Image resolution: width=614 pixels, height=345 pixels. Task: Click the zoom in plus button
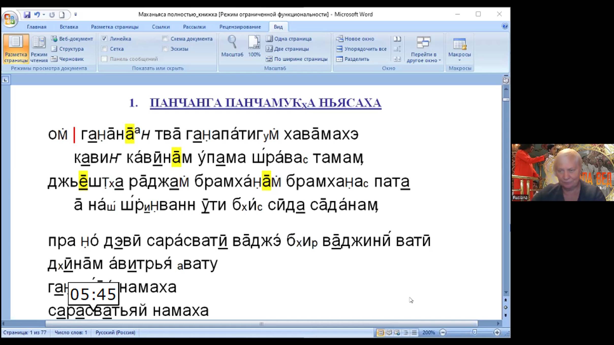pos(497,333)
